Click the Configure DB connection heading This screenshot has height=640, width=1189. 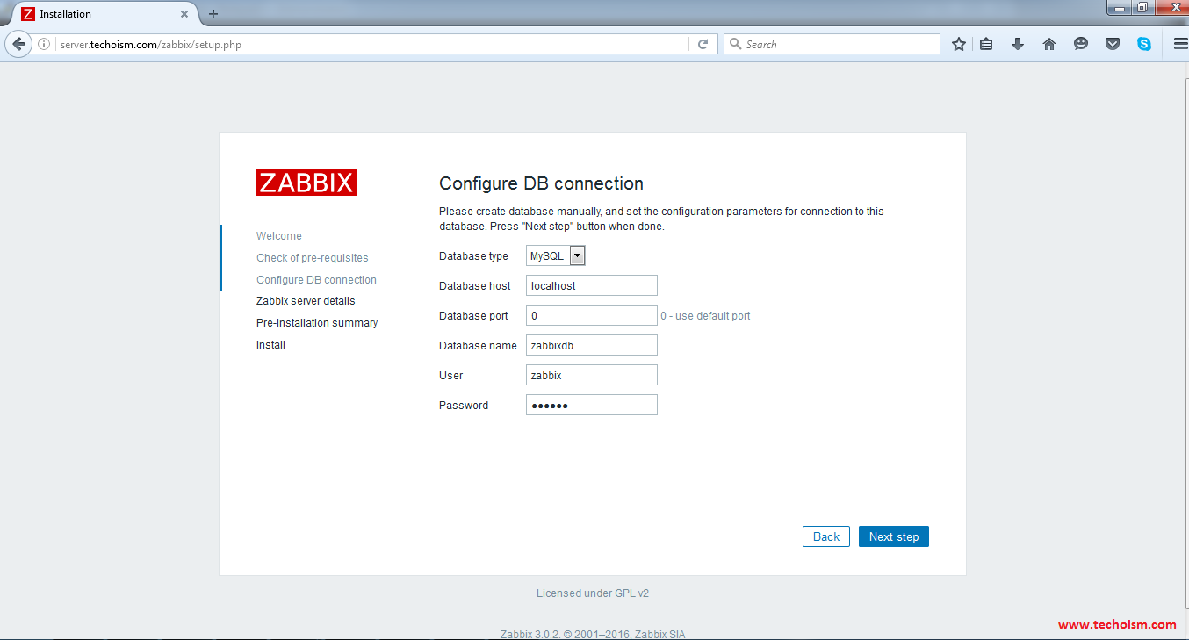[541, 183]
